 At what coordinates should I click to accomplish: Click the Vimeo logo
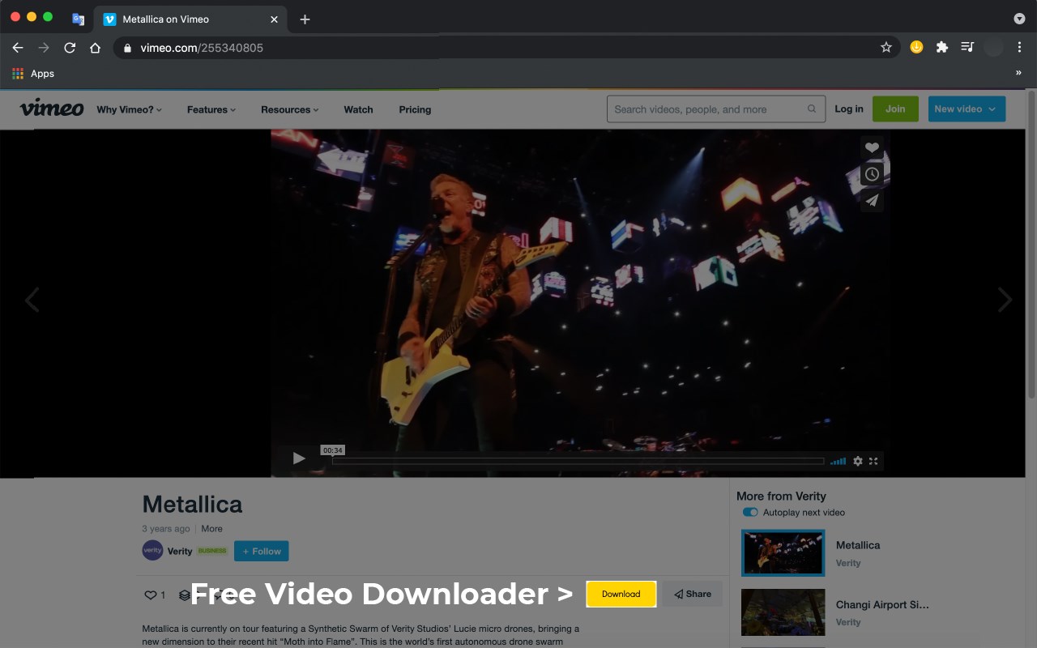coord(52,108)
